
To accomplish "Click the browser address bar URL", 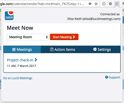I will [x=42, y=4].
